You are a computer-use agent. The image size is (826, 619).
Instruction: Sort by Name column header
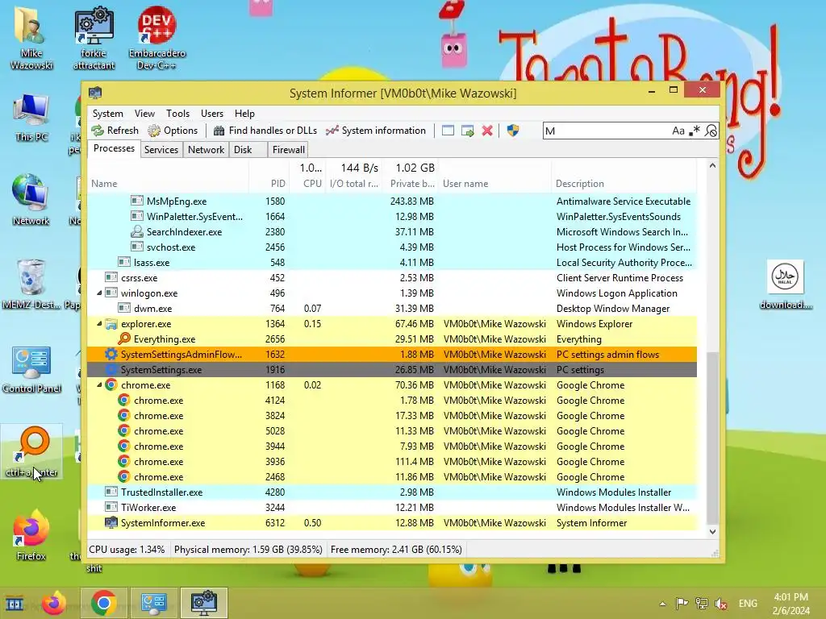pyautogui.click(x=168, y=183)
